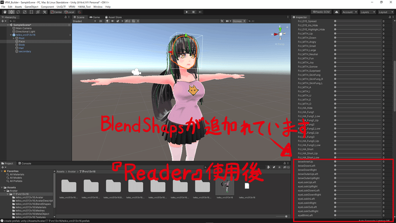Screen dimensions: 396x223
Task: Toggle scene audio speaker icon
Action: click(x=113, y=21)
